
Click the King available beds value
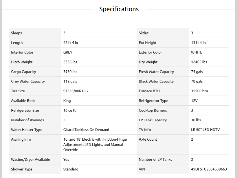click(67, 101)
